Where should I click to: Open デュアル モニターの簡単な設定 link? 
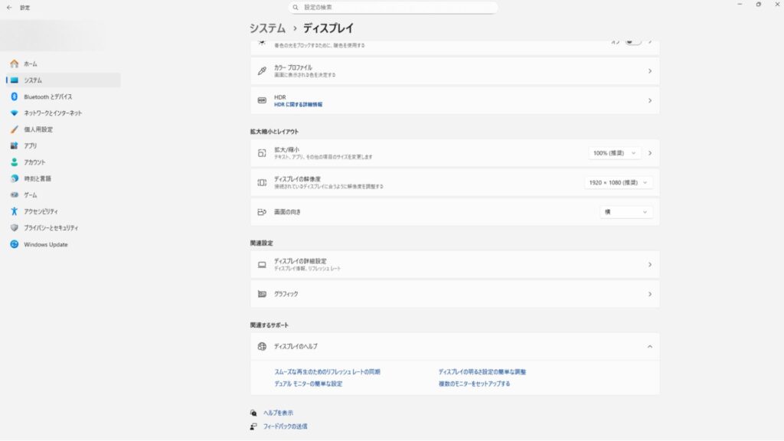click(308, 384)
